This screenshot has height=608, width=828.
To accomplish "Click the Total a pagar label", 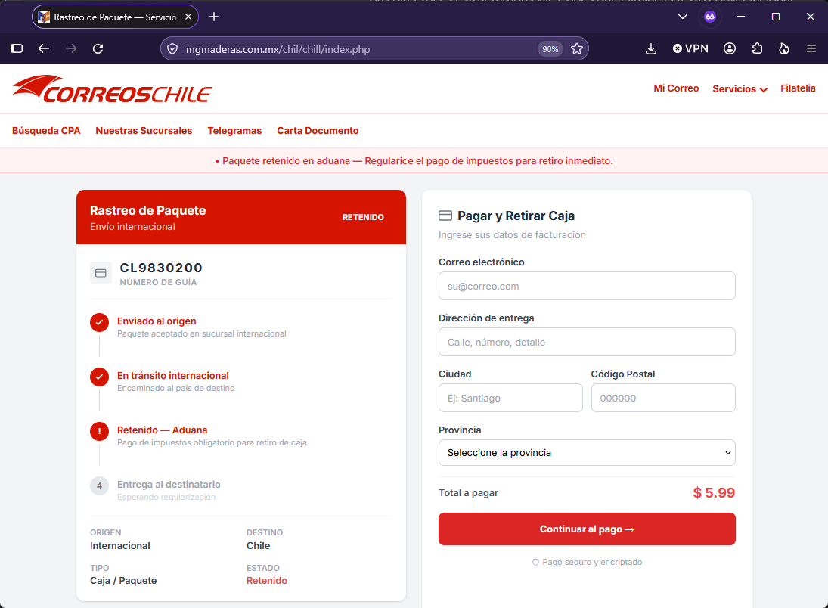I will coord(468,493).
